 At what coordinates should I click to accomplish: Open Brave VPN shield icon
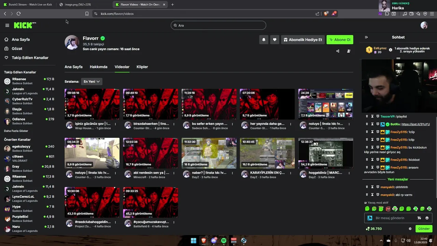click(425, 14)
